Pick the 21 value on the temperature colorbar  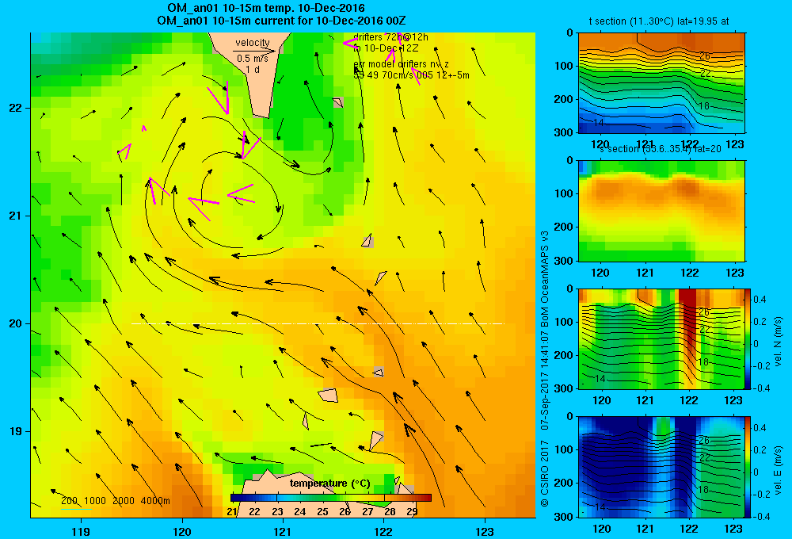point(232,512)
